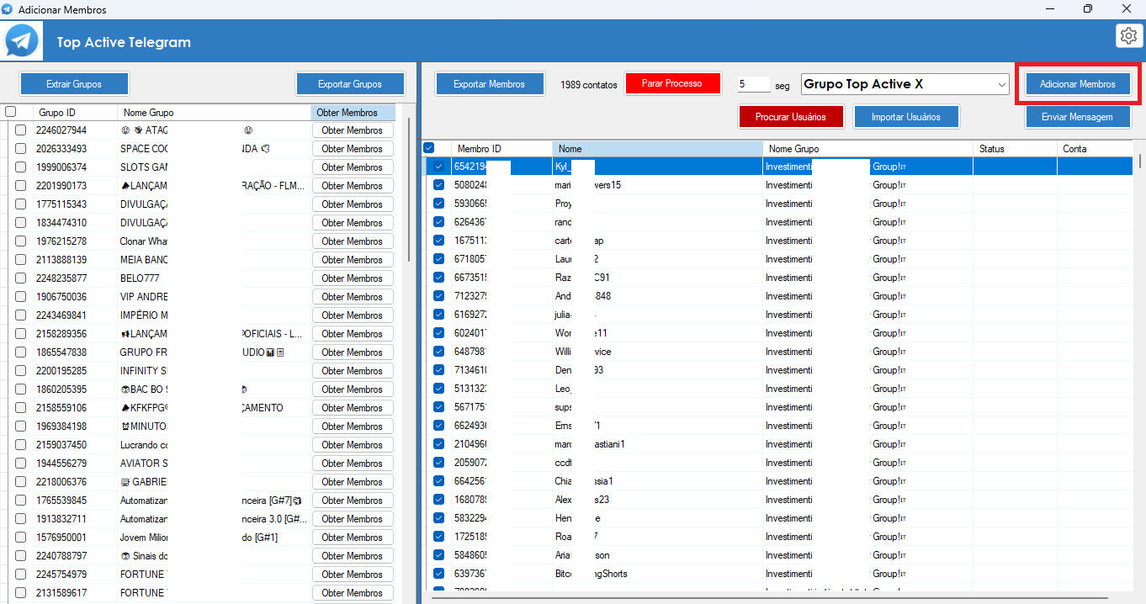1146x604 pixels.
Task: Sort by Nome Grupo header in groups list
Action: [x=214, y=112]
